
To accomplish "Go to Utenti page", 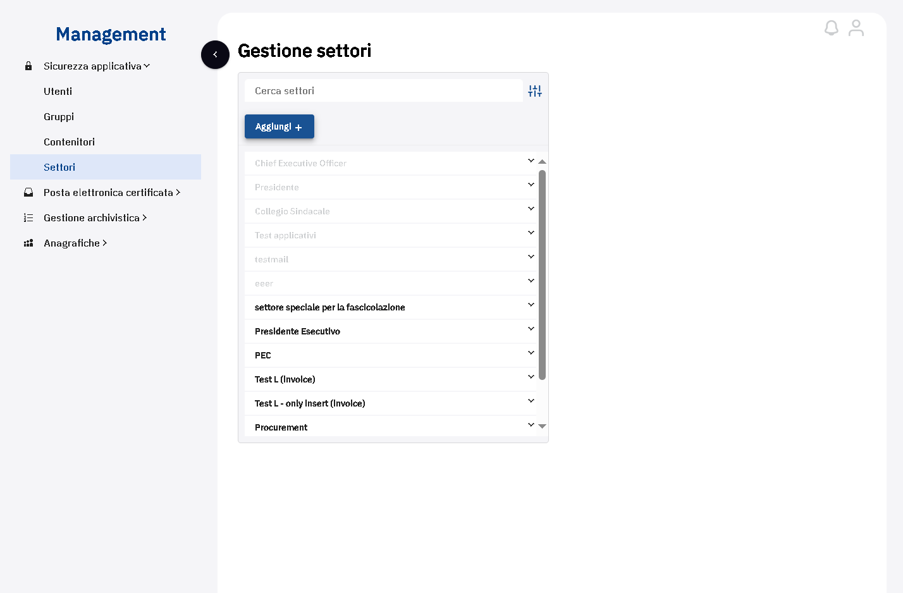I will (58, 91).
